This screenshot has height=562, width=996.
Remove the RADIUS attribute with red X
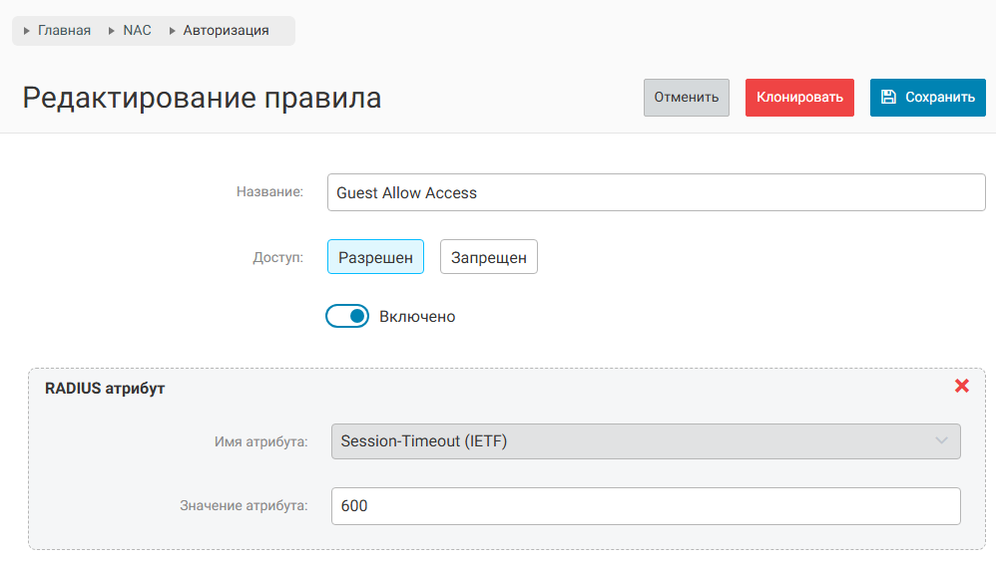[962, 386]
